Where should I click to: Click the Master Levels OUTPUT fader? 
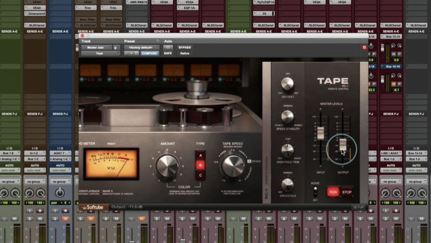click(343, 144)
